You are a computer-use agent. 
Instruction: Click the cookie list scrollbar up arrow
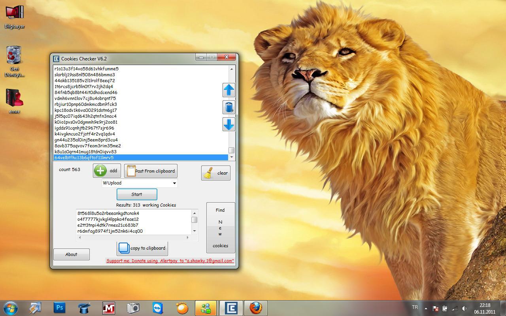[232, 69]
